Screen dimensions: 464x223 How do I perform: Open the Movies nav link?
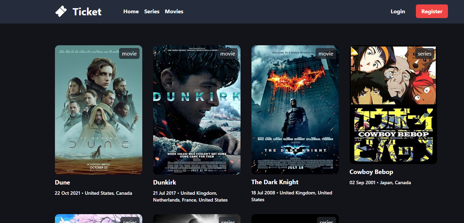[x=174, y=12]
